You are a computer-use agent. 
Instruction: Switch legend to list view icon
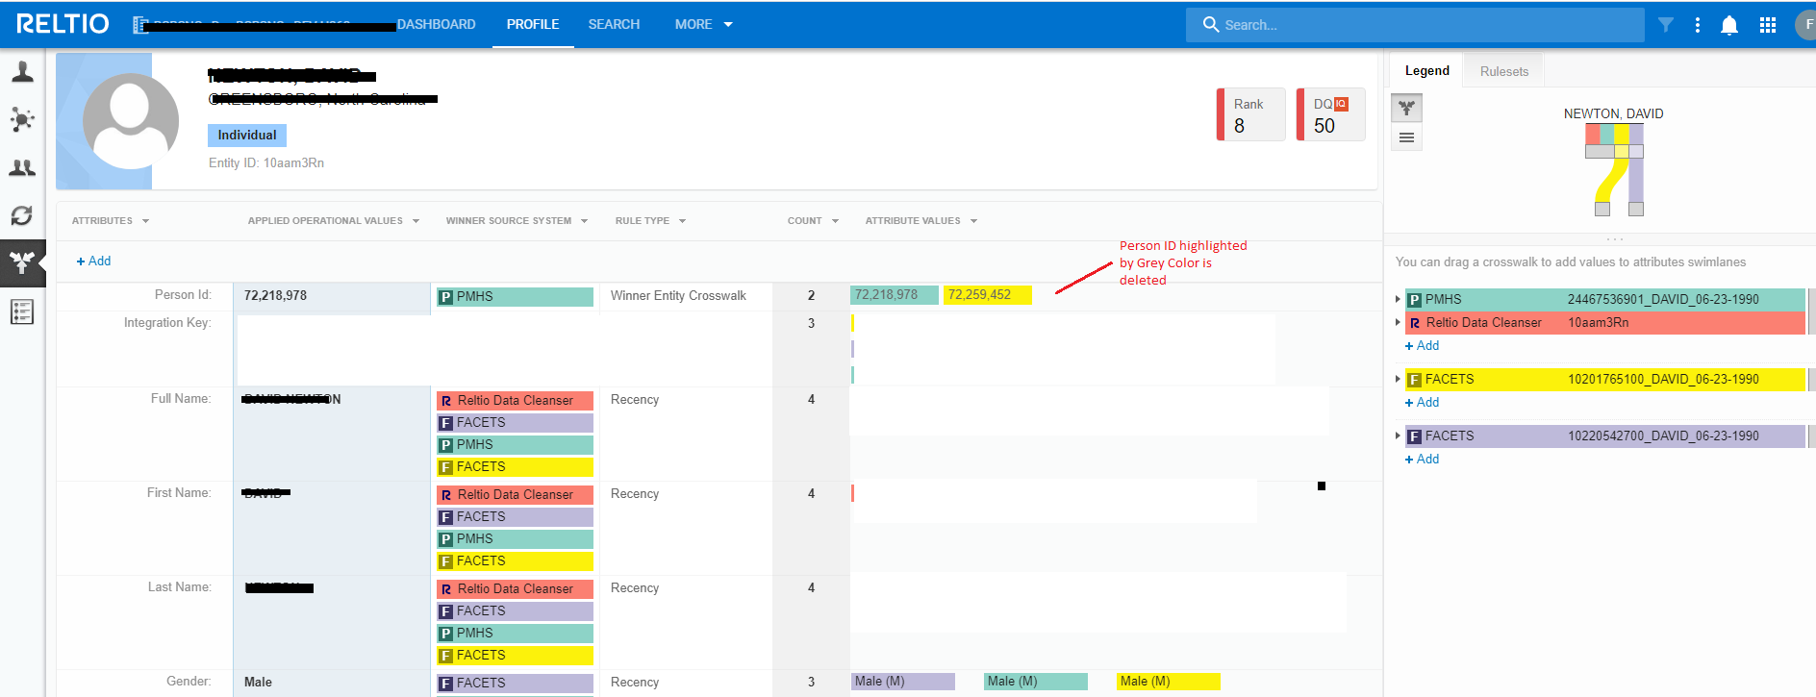[x=1406, y=137]
